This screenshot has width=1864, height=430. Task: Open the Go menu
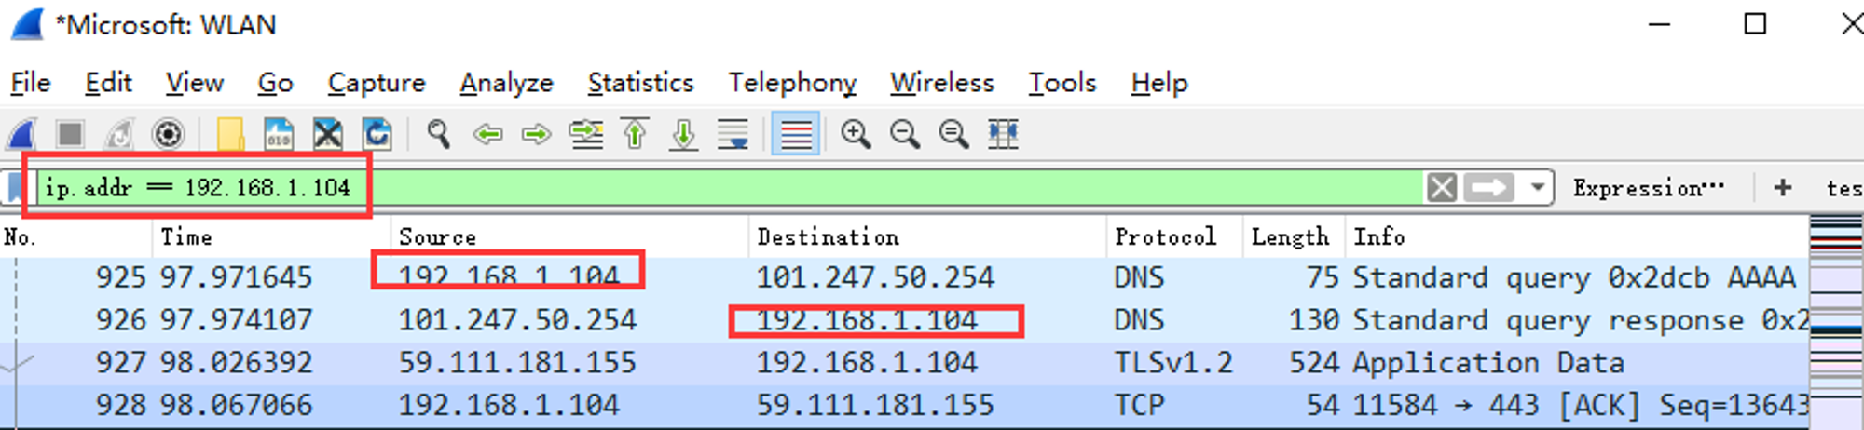pyautogui.click(x=275, y=83)
